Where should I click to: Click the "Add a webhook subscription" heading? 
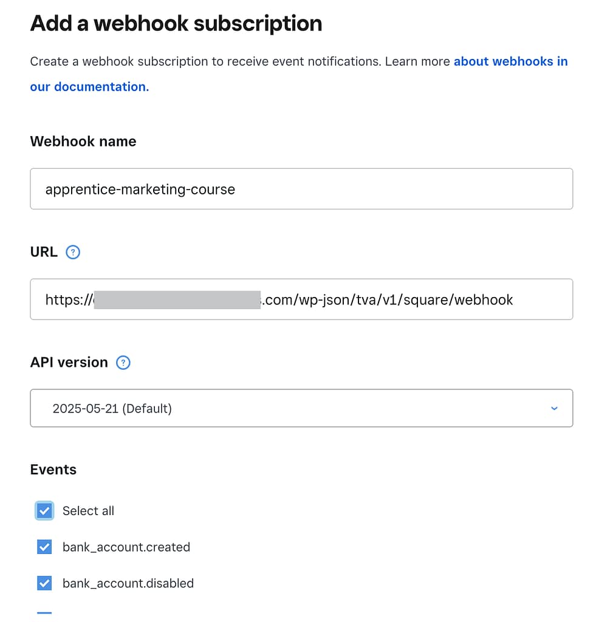pyautogui.click(x=176, y=24)
